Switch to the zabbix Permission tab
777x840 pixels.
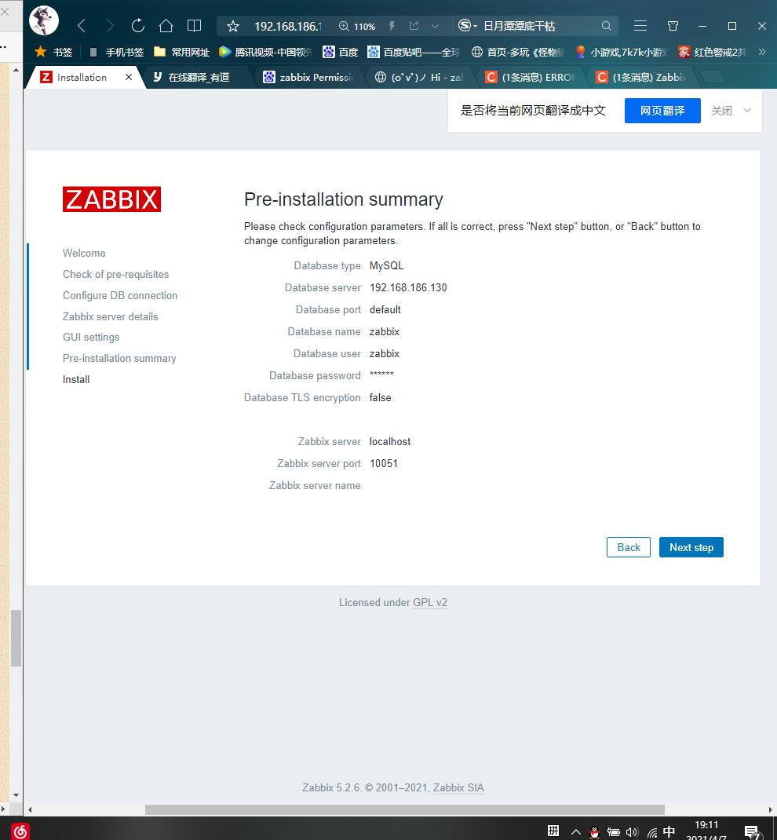point(308,77)
